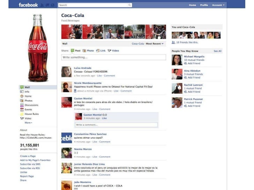Viewport: 254px width, 190px height.
Task: Expand the More sidebar menu
Action: click(x=28, y=122)
